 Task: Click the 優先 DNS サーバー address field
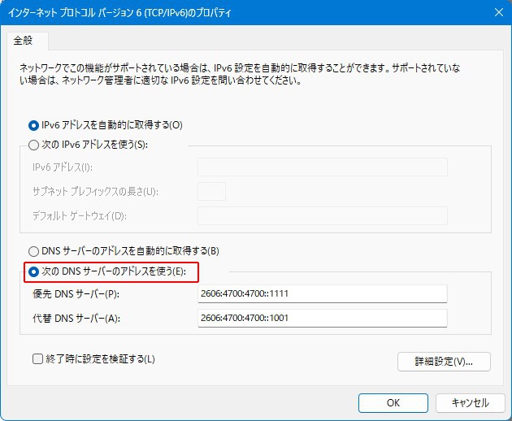322,293
